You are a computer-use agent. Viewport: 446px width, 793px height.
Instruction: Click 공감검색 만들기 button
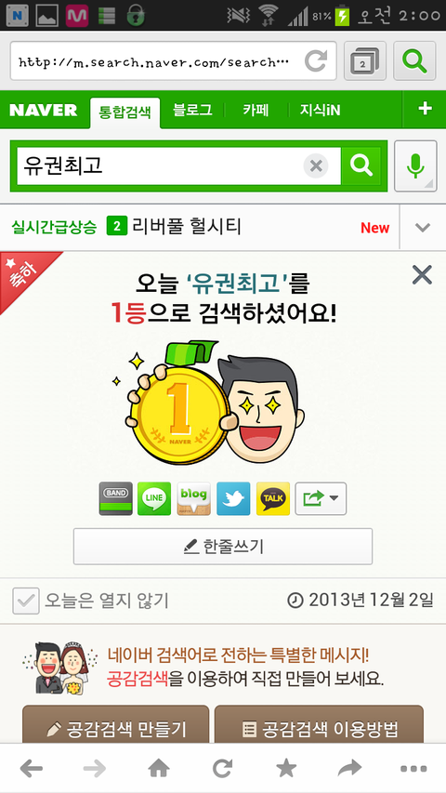(x=116, y=726)
